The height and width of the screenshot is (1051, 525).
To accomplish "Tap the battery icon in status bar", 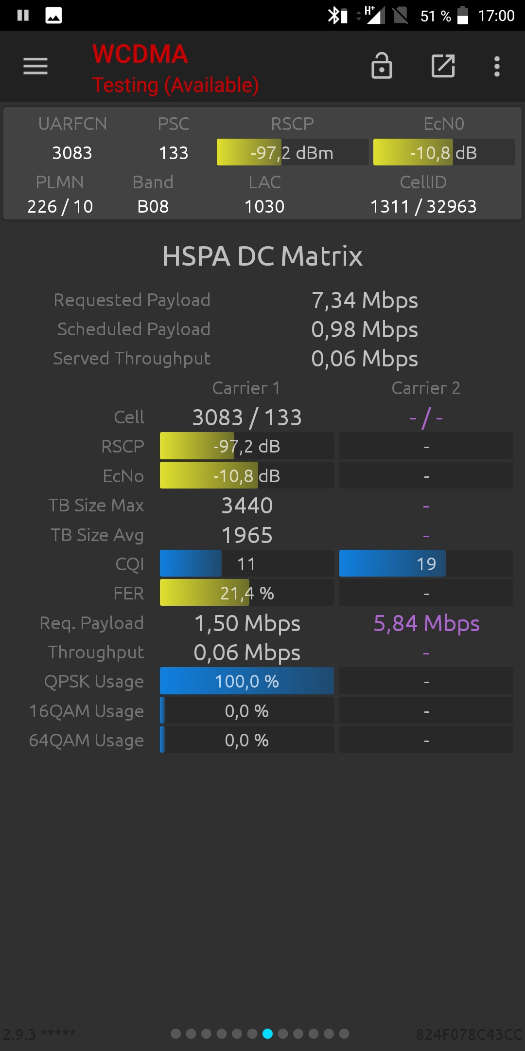I will point(463,16).
